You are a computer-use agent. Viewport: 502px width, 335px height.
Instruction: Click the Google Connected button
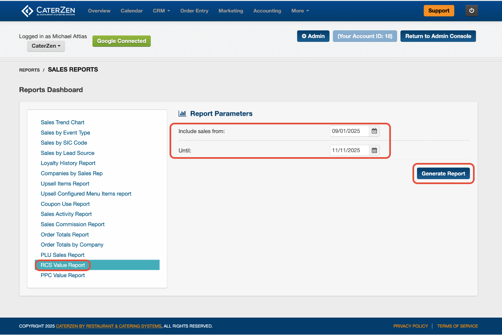[121, 41]
